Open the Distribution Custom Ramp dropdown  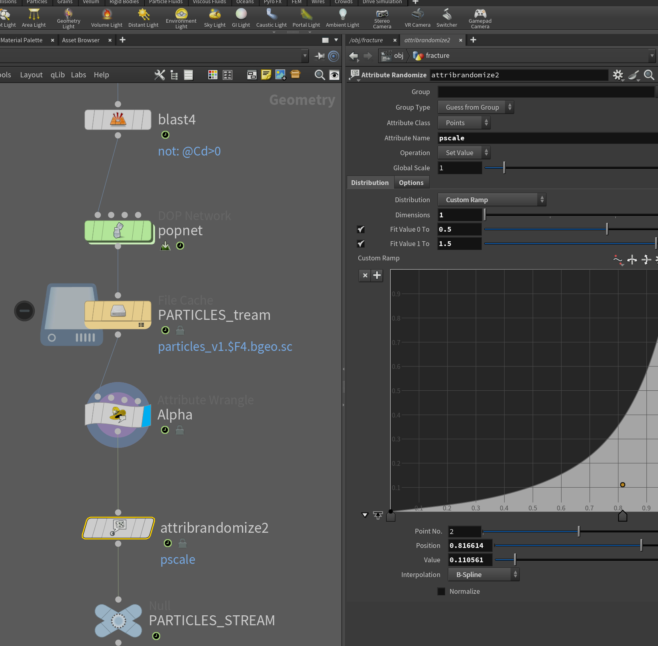click(x=492, y=200)
